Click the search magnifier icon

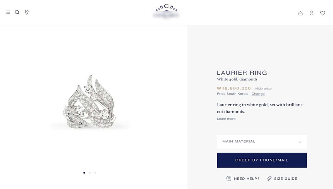tap(17, 12)
